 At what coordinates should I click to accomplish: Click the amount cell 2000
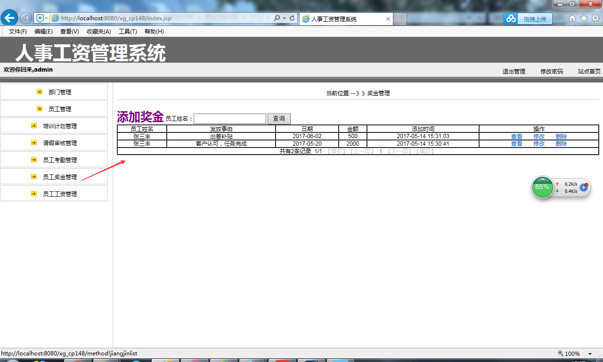tap(353, 144)
